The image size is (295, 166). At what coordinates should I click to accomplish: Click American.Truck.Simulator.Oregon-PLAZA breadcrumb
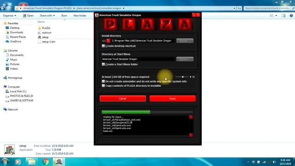pos(47,8)
